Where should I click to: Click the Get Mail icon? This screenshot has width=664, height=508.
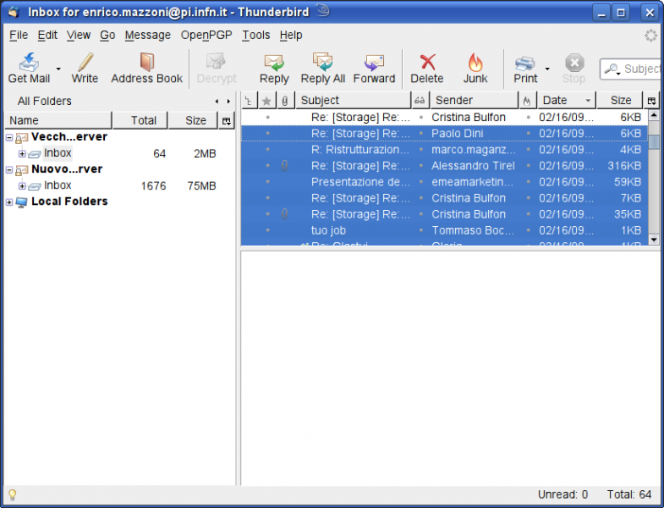tap(29, 62)
